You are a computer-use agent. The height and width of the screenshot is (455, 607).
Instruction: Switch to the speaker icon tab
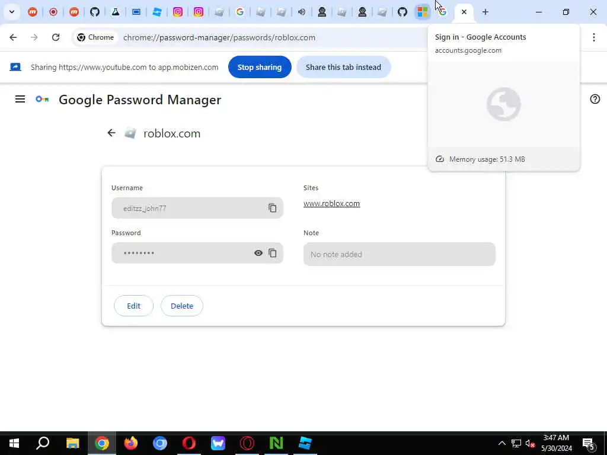click(302, 12)
